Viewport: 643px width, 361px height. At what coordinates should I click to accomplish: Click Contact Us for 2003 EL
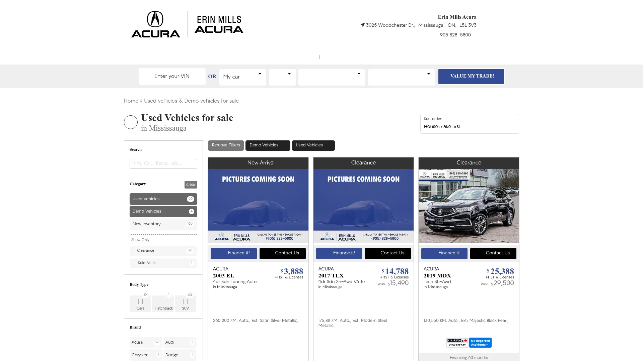click(283, 253)
